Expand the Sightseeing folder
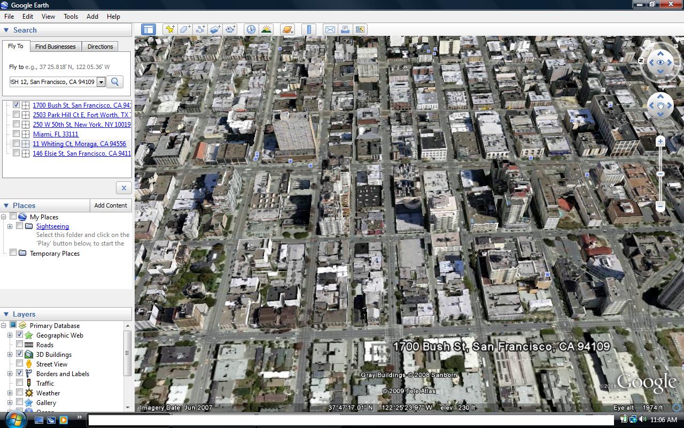Screen dimensions: 684x428 click(x=10, y=226)
